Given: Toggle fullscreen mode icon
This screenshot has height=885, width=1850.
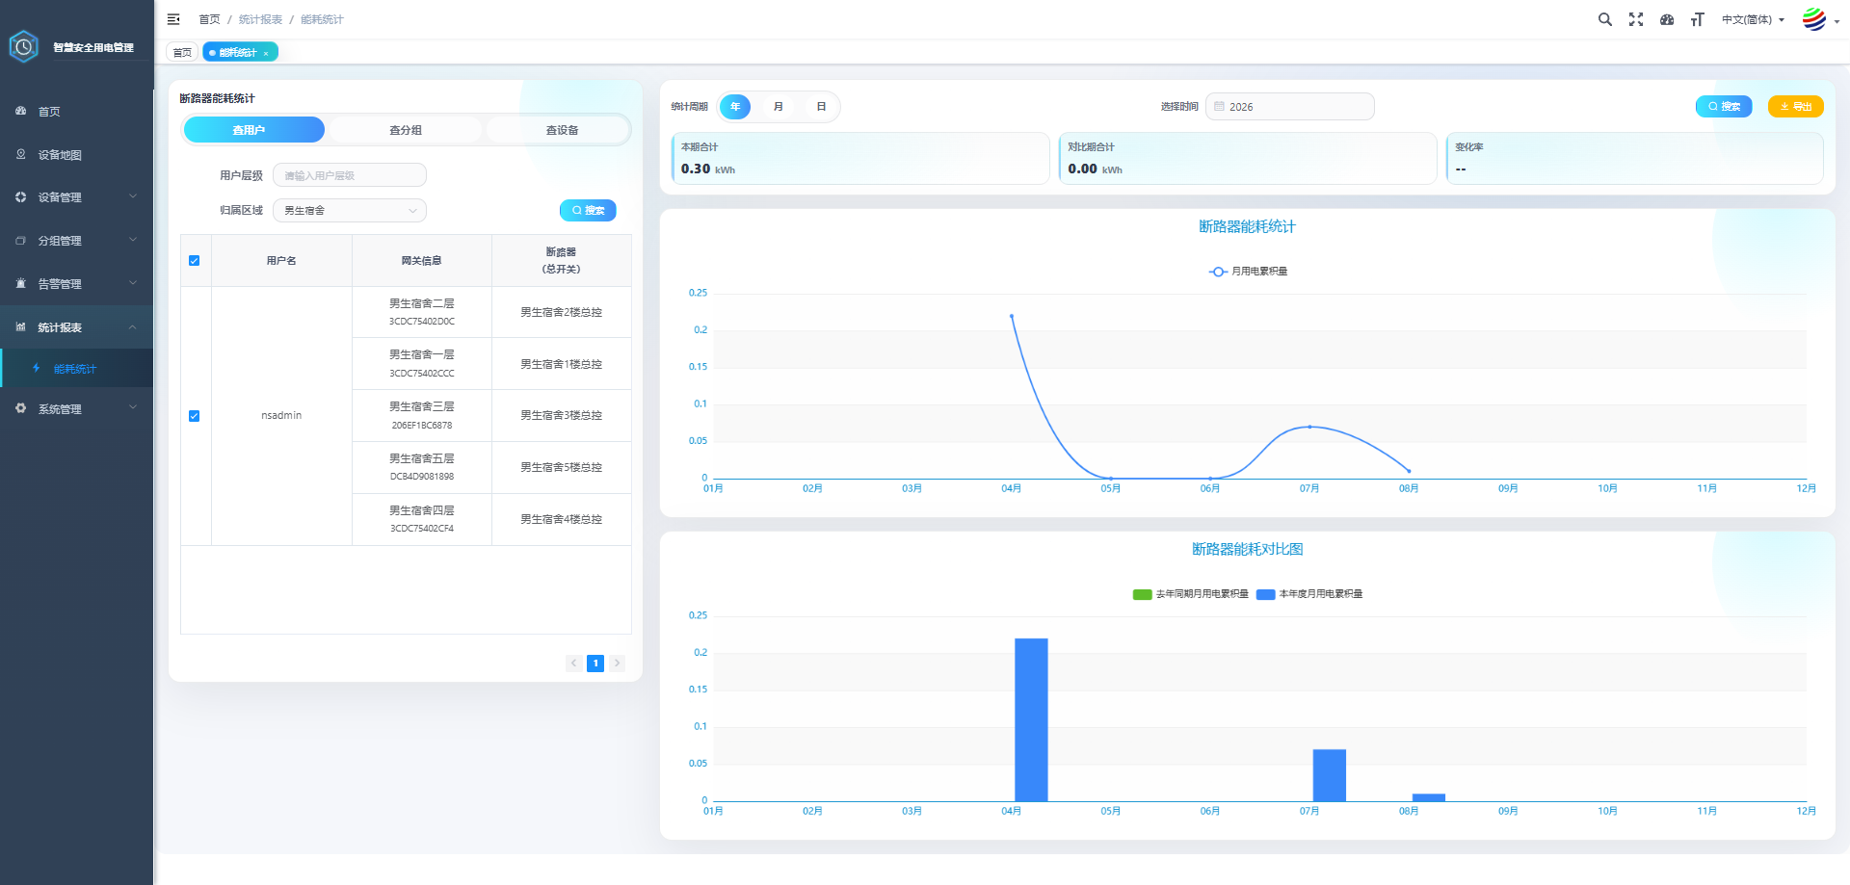Looking at the screenshot, I should click(x=1636, y=19).
